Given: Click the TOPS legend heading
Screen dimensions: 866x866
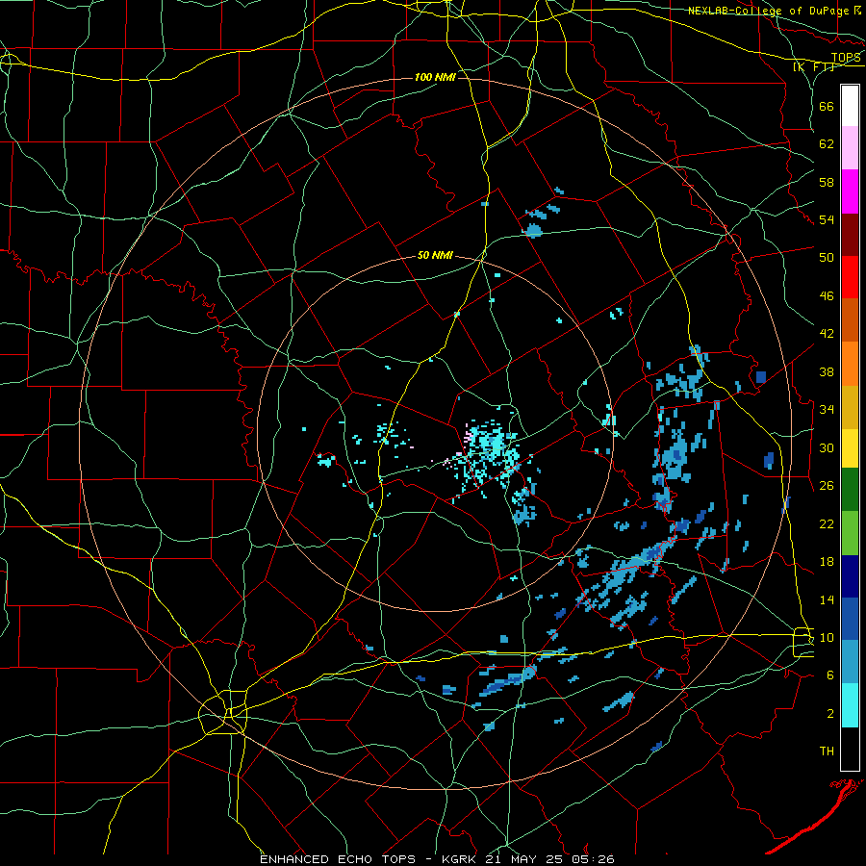Looking at the screenshot, I should click(846, 58).
